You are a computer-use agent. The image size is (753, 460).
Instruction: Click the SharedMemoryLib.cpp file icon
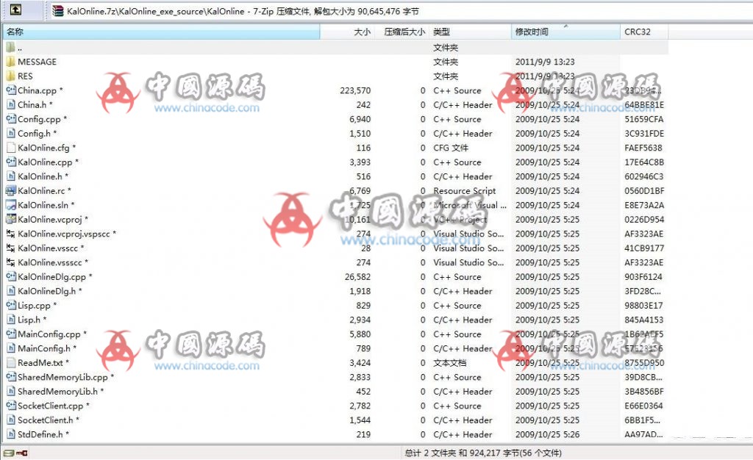[10, 377]
